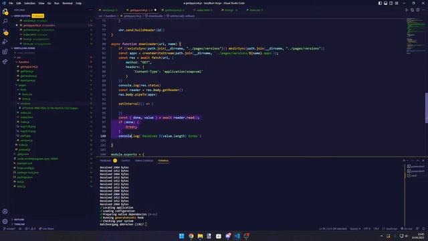428x241 pixels.
Task: Open the Extensions view
Action: coord(5,52)
